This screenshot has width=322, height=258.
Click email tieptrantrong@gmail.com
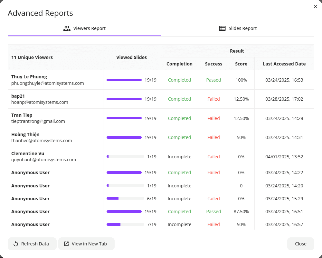(x=38, y=121)
